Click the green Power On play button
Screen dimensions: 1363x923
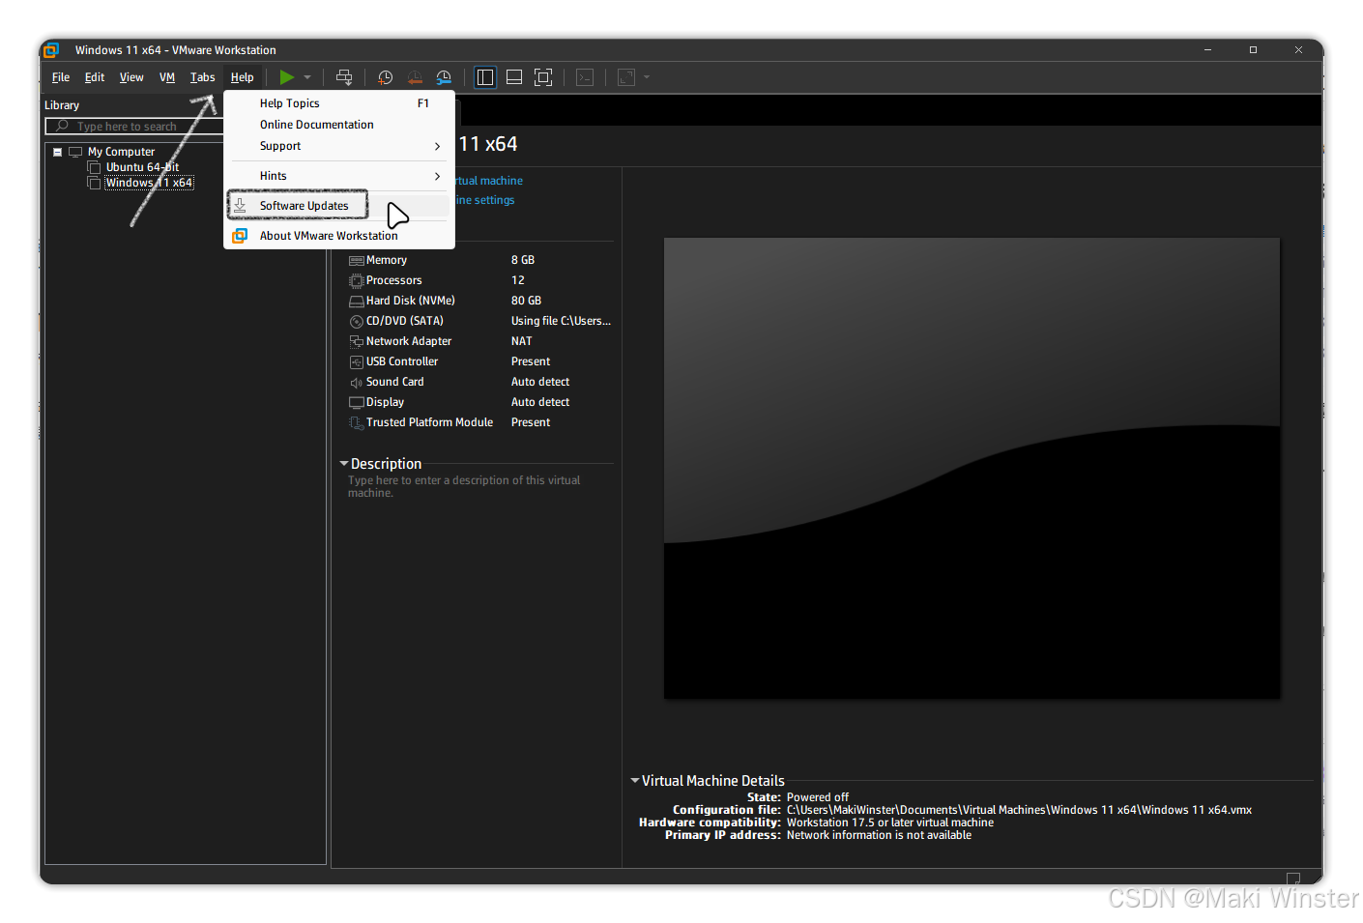287,77
